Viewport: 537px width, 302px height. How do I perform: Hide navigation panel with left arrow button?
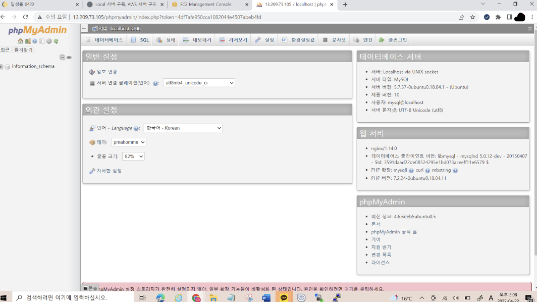(84, 28)
